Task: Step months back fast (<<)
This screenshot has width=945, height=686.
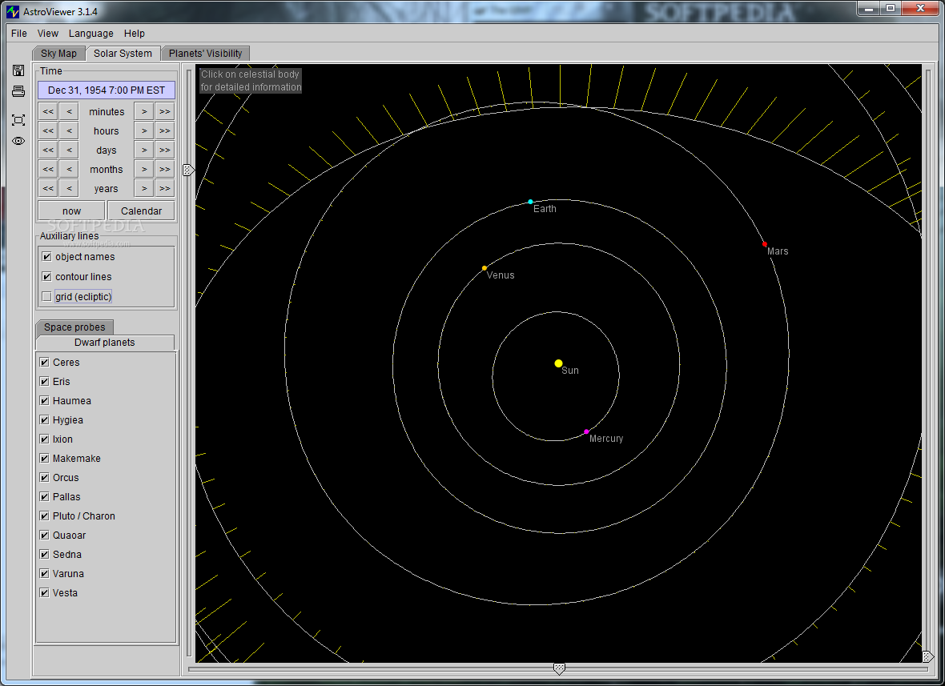Action: tap(48, 169)
